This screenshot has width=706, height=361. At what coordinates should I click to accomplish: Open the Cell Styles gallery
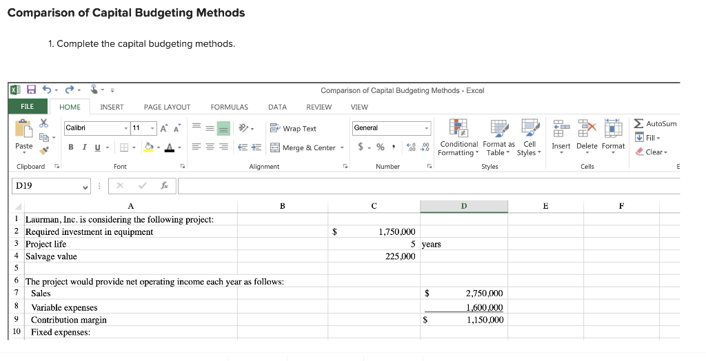(529, 138)
